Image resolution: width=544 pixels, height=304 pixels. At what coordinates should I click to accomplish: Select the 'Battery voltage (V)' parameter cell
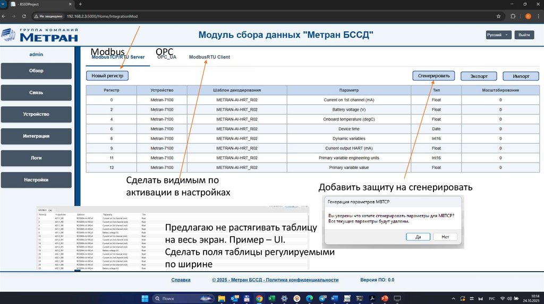348,110
